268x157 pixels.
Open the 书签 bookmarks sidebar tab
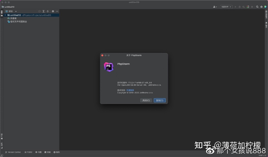click(2, 137)
